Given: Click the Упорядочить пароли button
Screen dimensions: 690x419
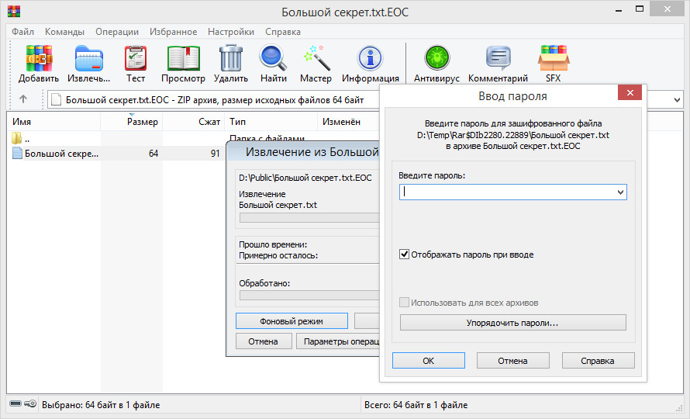Looking at the screenshot, I should coord(512,322).
